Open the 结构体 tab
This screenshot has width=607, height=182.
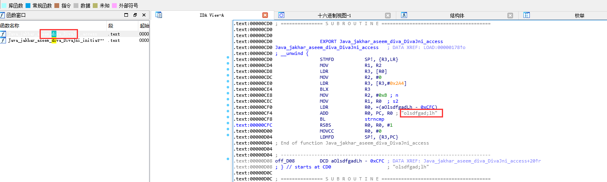coord(457,16)
